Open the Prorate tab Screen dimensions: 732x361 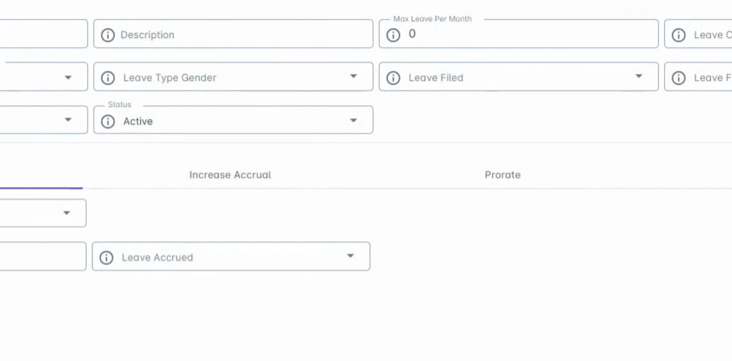point(502,175)
